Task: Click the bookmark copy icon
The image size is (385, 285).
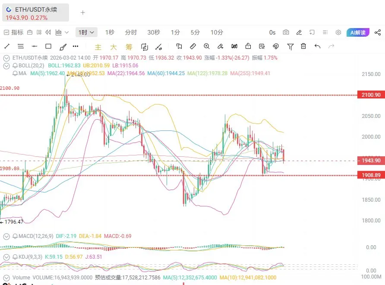Action: [x=179, y=46]
